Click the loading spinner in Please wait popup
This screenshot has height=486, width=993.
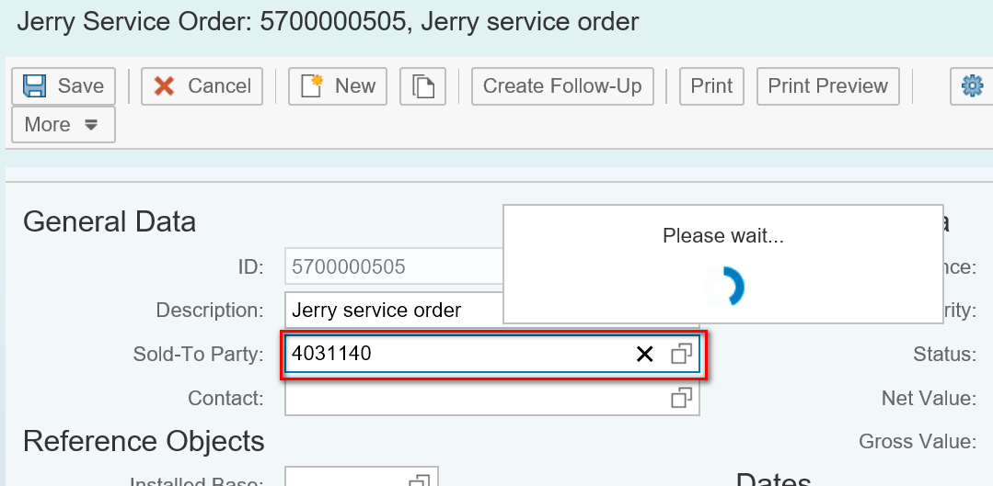[x=724, y=287]
